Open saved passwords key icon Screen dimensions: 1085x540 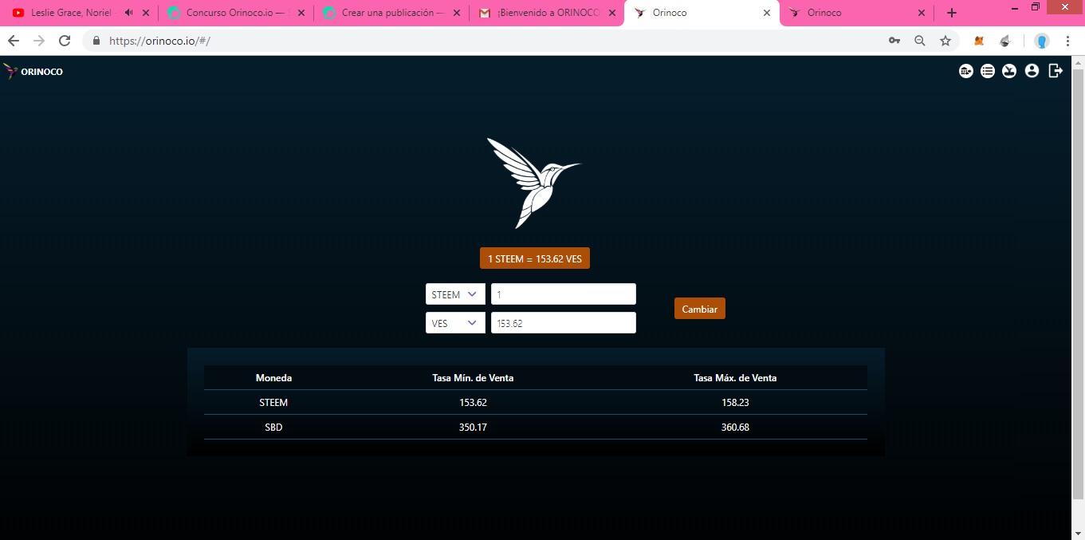click(894, 41)
